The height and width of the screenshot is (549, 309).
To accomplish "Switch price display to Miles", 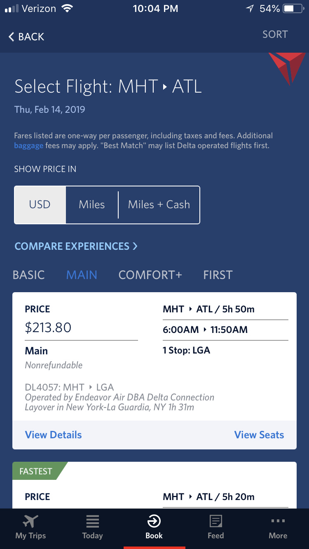I will [92, 205].
